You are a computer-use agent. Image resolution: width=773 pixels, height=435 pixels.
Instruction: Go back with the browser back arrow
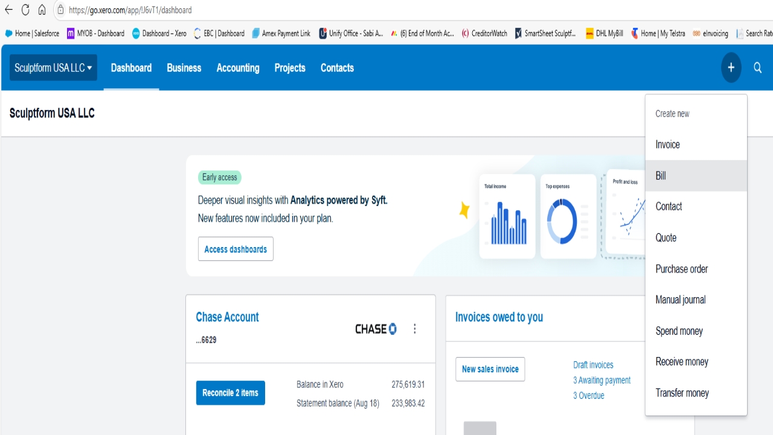pos(8,10)
